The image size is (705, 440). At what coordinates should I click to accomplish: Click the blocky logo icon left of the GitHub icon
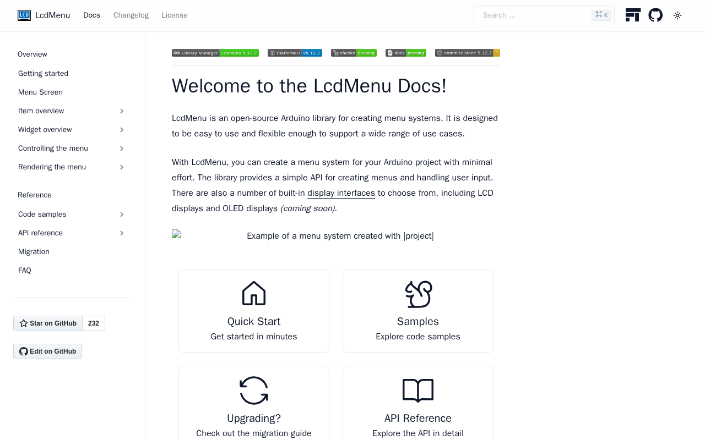tap(633, 15)
